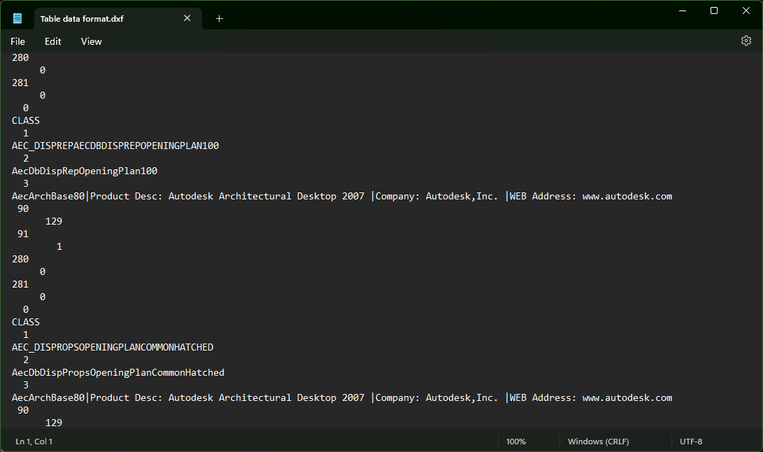Screen dimensions: 763x452
Task: Open a new tab with the plus icon
Action: coord(219,18)
